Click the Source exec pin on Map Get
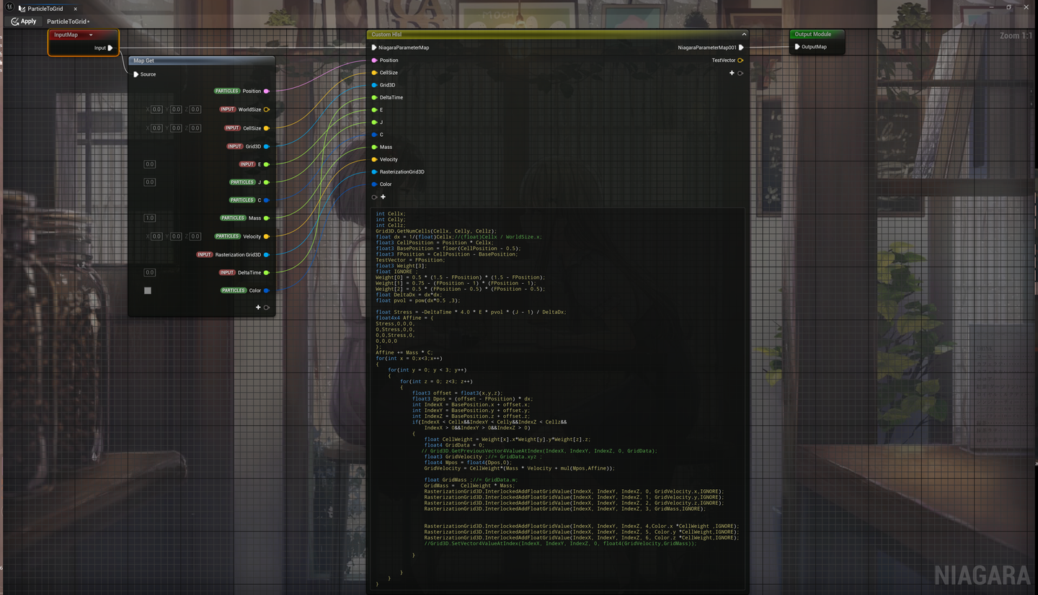Image resolution: width=1038 pixels, height=595 pixels. click(x=136, y=74)
